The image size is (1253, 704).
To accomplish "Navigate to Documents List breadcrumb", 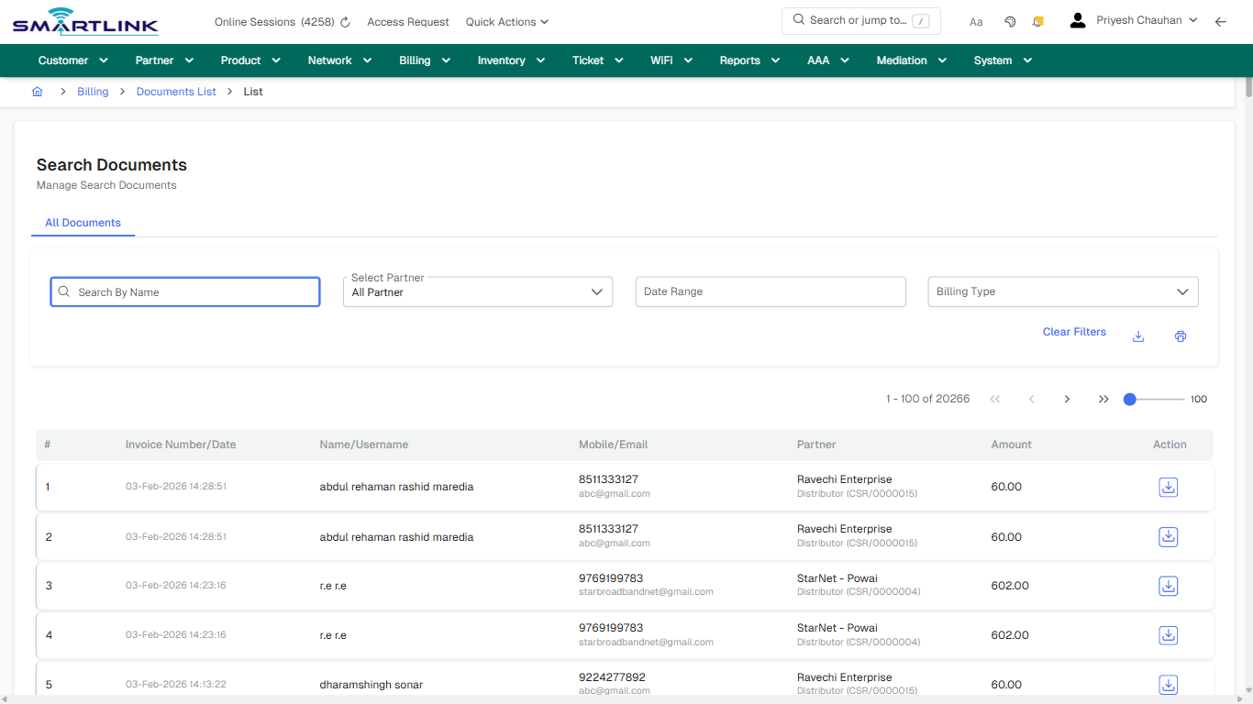I will coord(175,92).
